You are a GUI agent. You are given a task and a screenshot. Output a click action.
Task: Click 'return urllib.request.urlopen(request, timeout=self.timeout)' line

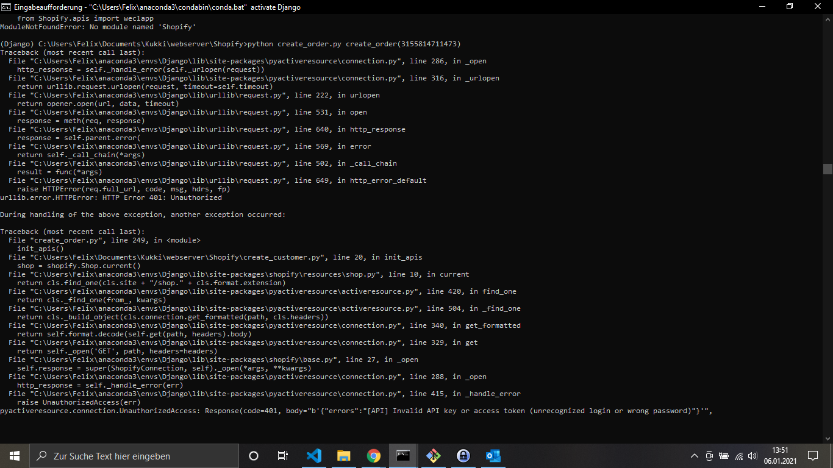click(x=145, y=87)
